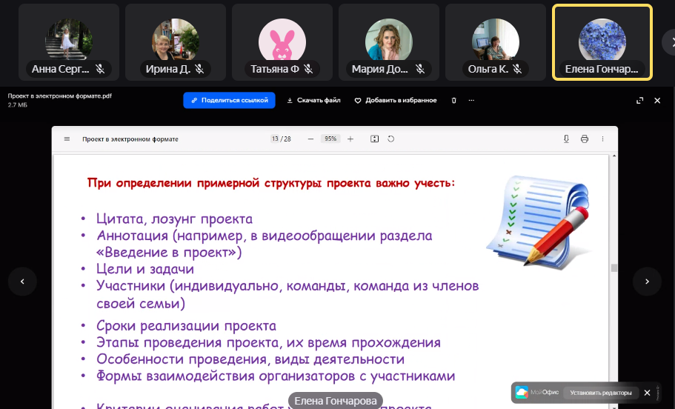Open the PDF viewer sidebar menu icon
The image size is (675, 409).
67,139
